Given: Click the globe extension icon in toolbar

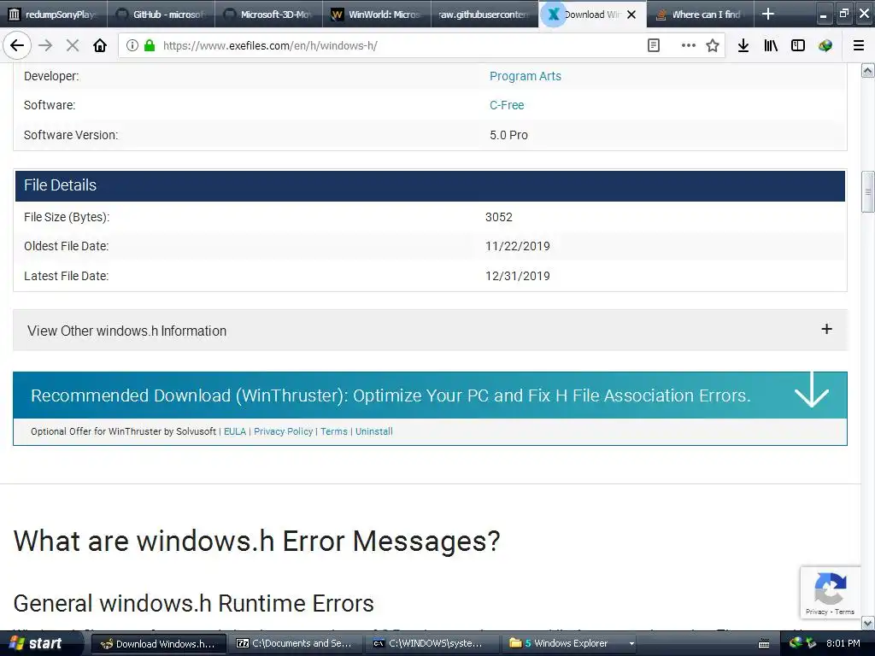Looking at the screenshot, I should (825, 46).
